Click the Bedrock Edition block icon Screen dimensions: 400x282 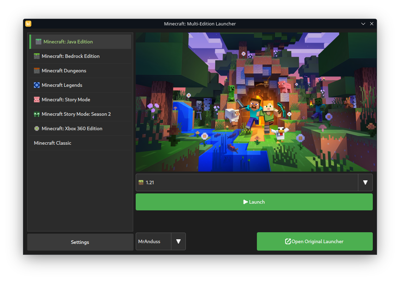pos(37,56)
